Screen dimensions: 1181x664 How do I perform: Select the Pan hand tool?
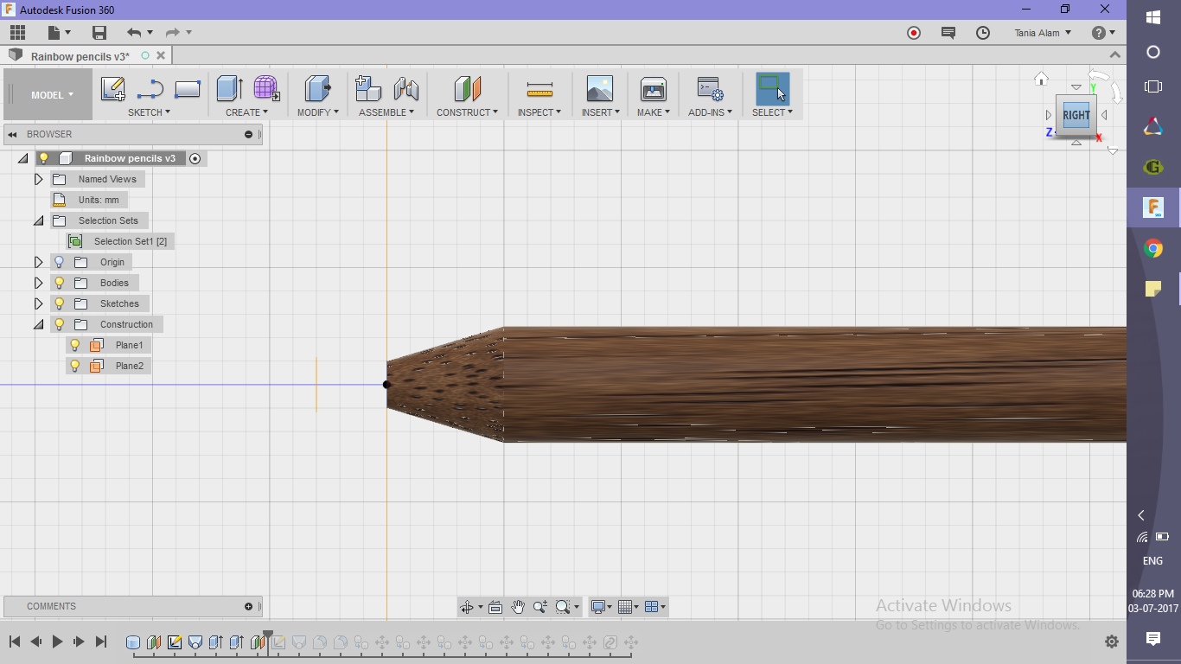pyautogui.click(x=518, y=607)
